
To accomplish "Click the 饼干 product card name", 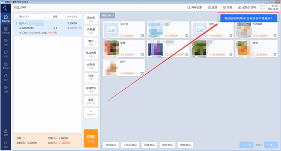I will [x=123, y=62].
